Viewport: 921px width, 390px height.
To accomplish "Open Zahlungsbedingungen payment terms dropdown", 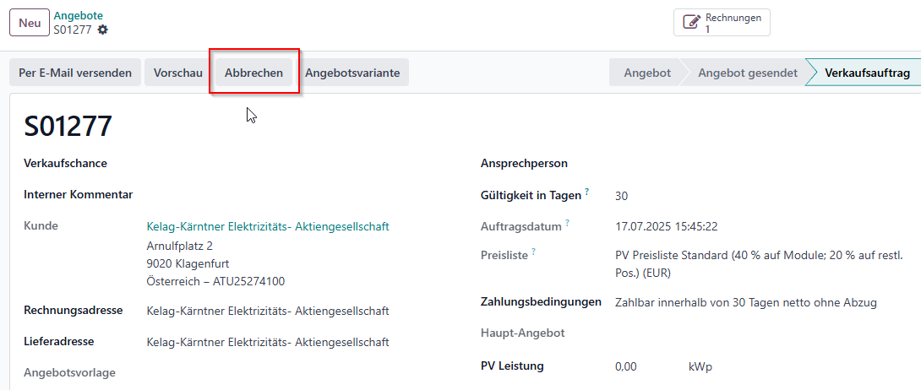I will 746,302.
